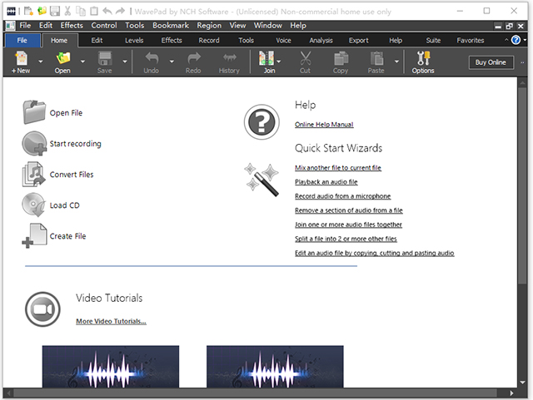Click the Save toolbar icon
This screenshot has height=400, width=533.
(105, 58)
